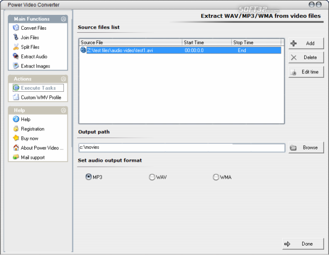329x255 pixels.
Task: Click Source File column header
Action: [131, 43]
